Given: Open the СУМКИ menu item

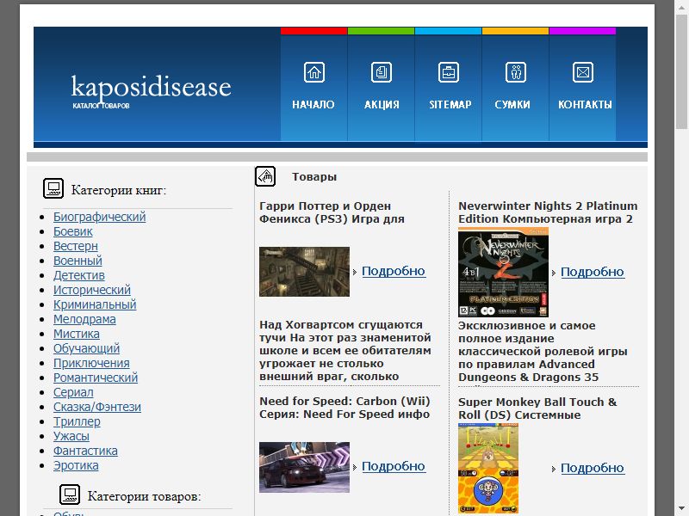Looking at the screenshot, I should click(x=512, y=104).
